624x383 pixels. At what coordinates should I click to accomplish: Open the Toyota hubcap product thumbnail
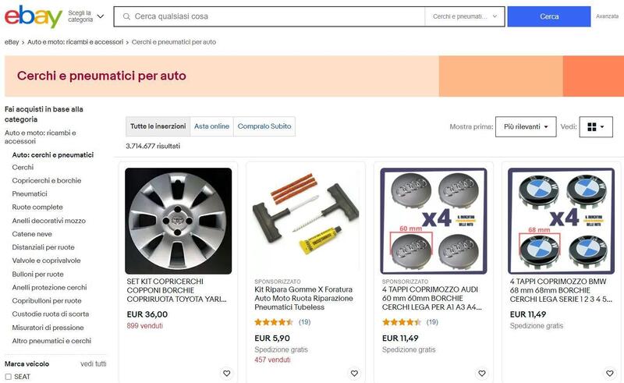pos(179,221)
